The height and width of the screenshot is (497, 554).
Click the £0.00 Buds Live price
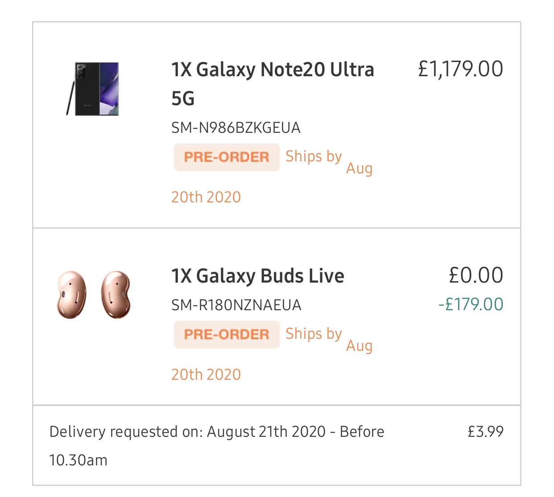[x=475, y=275]
